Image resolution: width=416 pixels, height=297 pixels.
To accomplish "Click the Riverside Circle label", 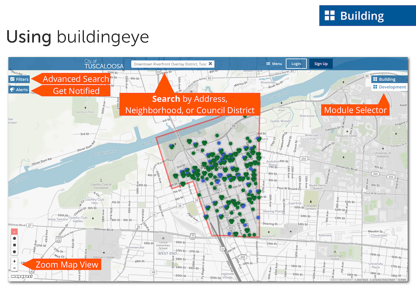I will (312, 137).
